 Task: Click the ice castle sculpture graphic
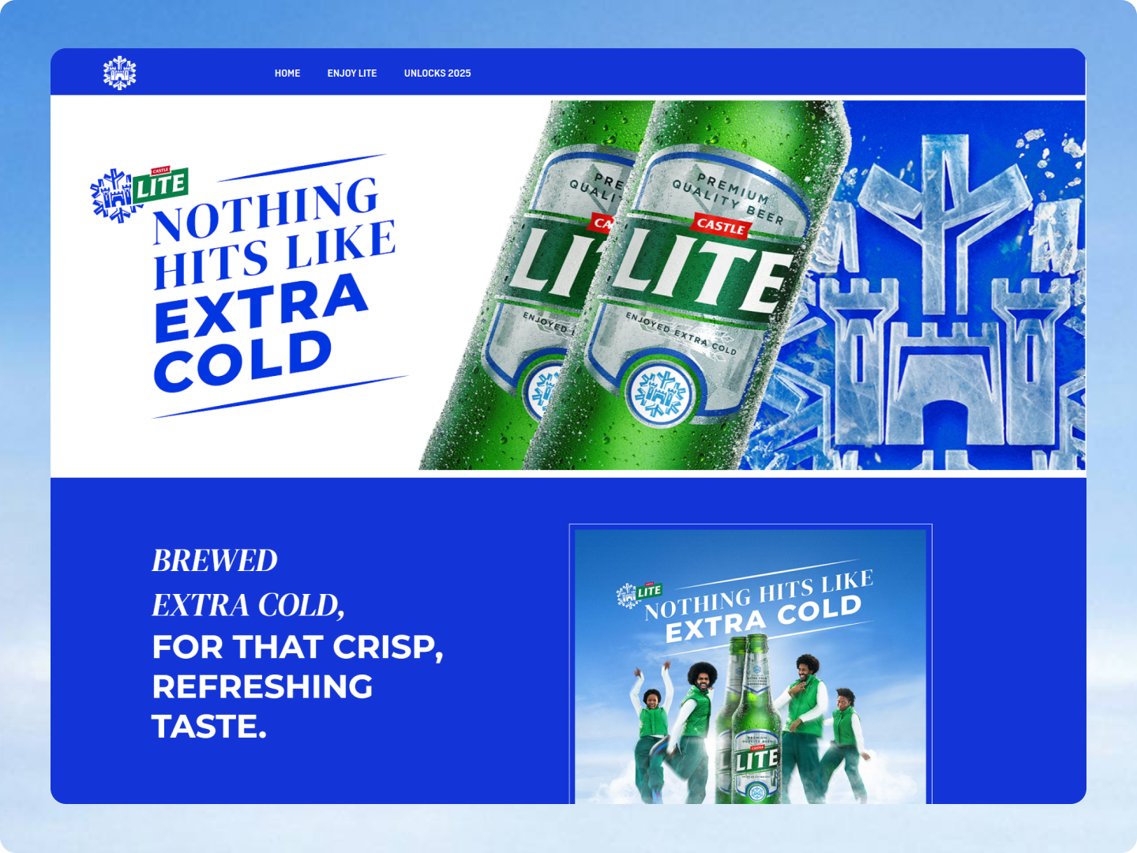click(x=947, y=300)
